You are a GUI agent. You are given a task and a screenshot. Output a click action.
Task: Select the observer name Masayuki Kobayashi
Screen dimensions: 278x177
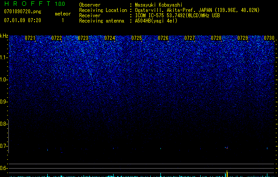pos(159,5)
